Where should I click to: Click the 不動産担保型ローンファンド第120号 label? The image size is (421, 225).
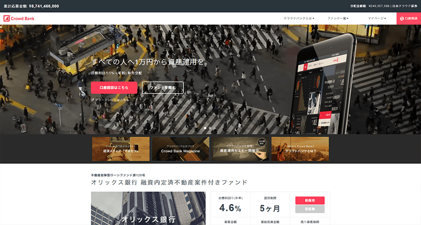click(118, 175)
